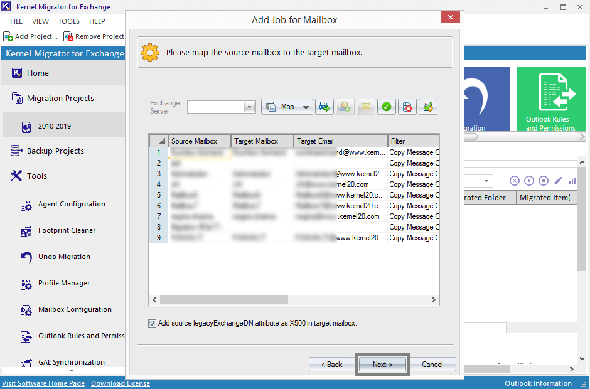Click the checklist with gear icon

click(428, 107)
